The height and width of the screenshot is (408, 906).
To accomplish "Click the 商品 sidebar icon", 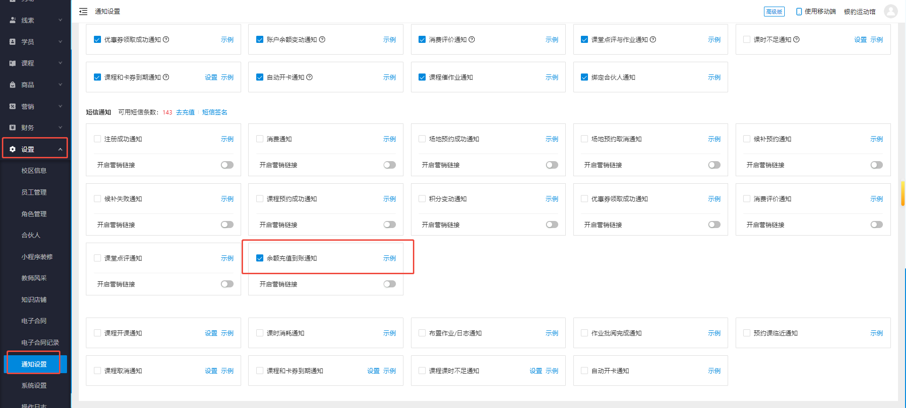I will (13, 85).
